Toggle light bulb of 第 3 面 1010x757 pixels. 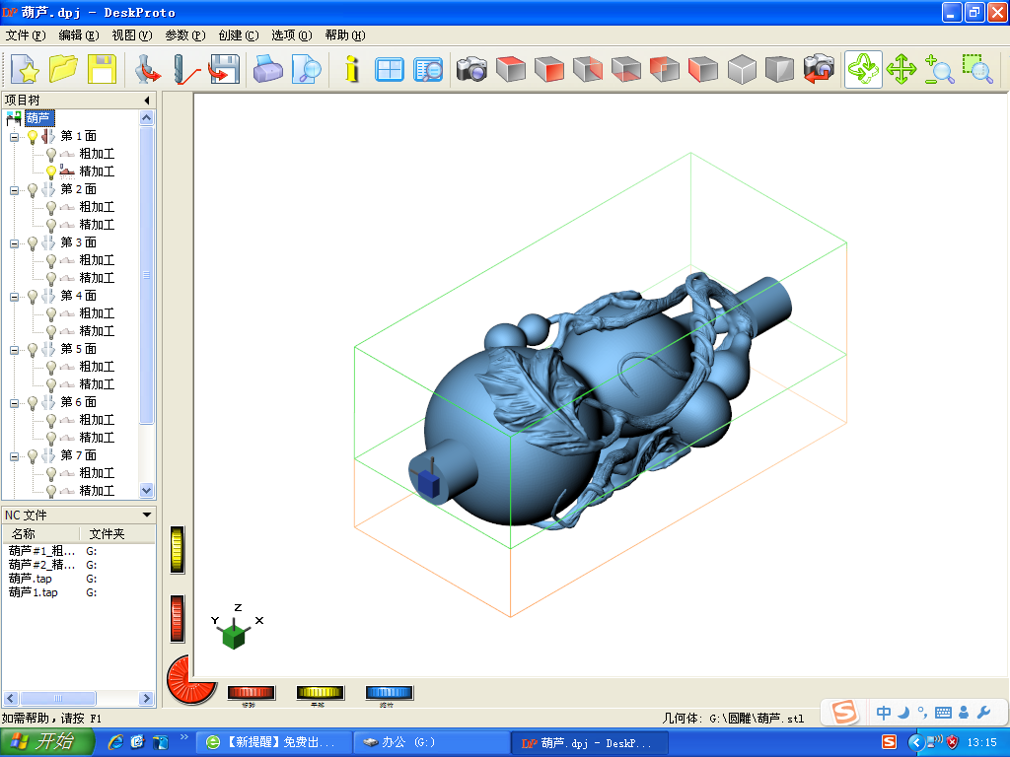pyautogui.click(x=33, y=243)
